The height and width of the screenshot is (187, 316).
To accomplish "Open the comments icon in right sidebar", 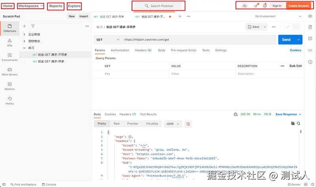I will pos(310,39).
